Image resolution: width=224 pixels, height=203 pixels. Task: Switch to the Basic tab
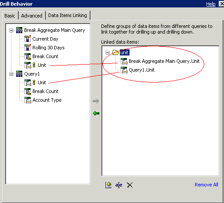click(10, 16)
